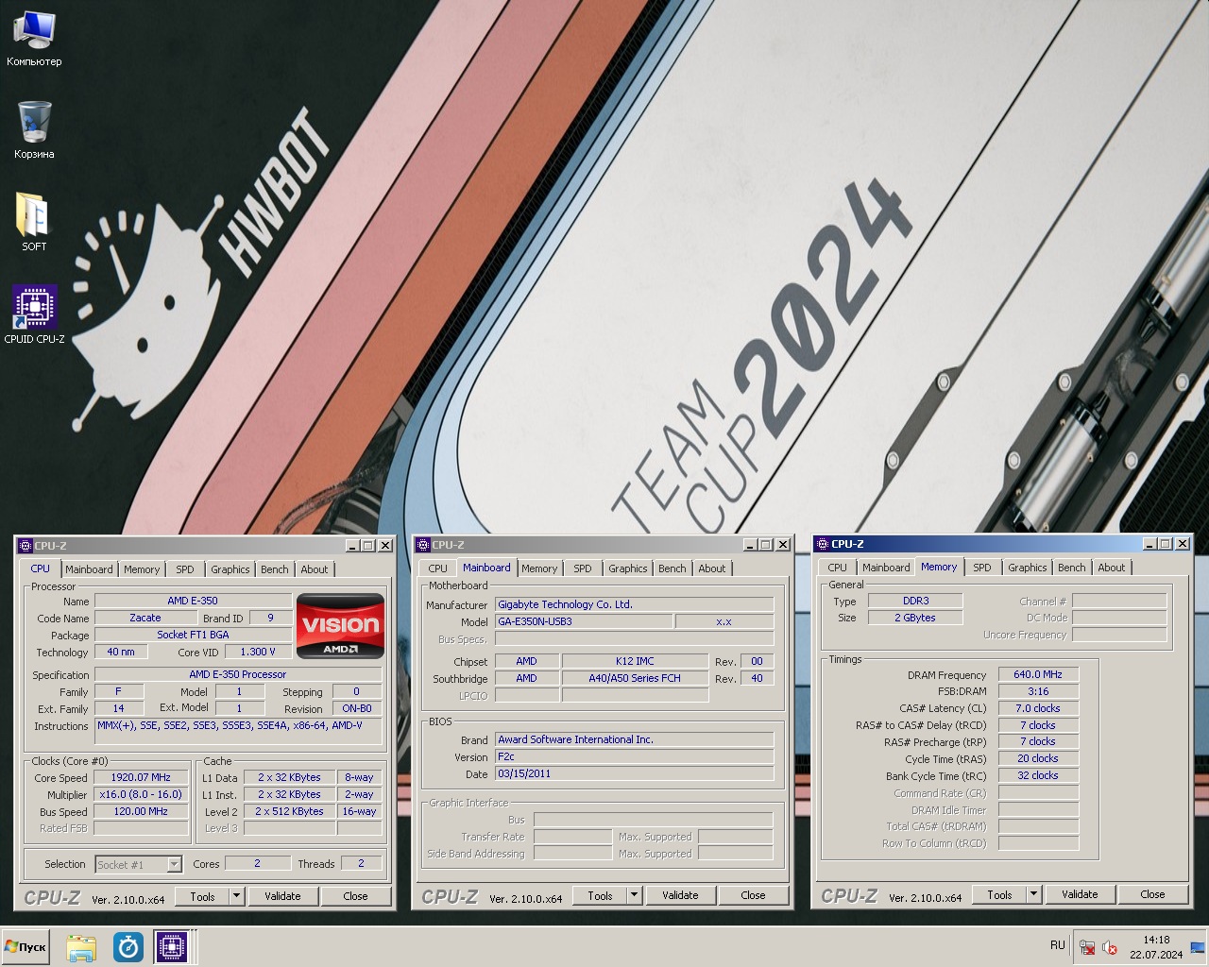Open Graphics tab in middle CPU-Z window
Viewport: 1209px width, 967px height.
pyautogui.click(x=628, y=568)
